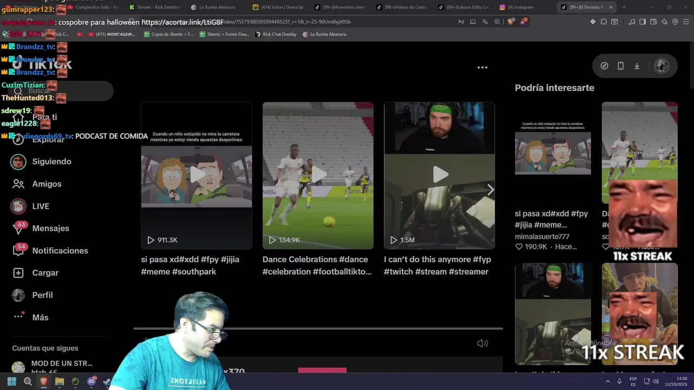694x390 pixels.
Task: Open File Explorer from the taskbar
Action: click(60, 381)
